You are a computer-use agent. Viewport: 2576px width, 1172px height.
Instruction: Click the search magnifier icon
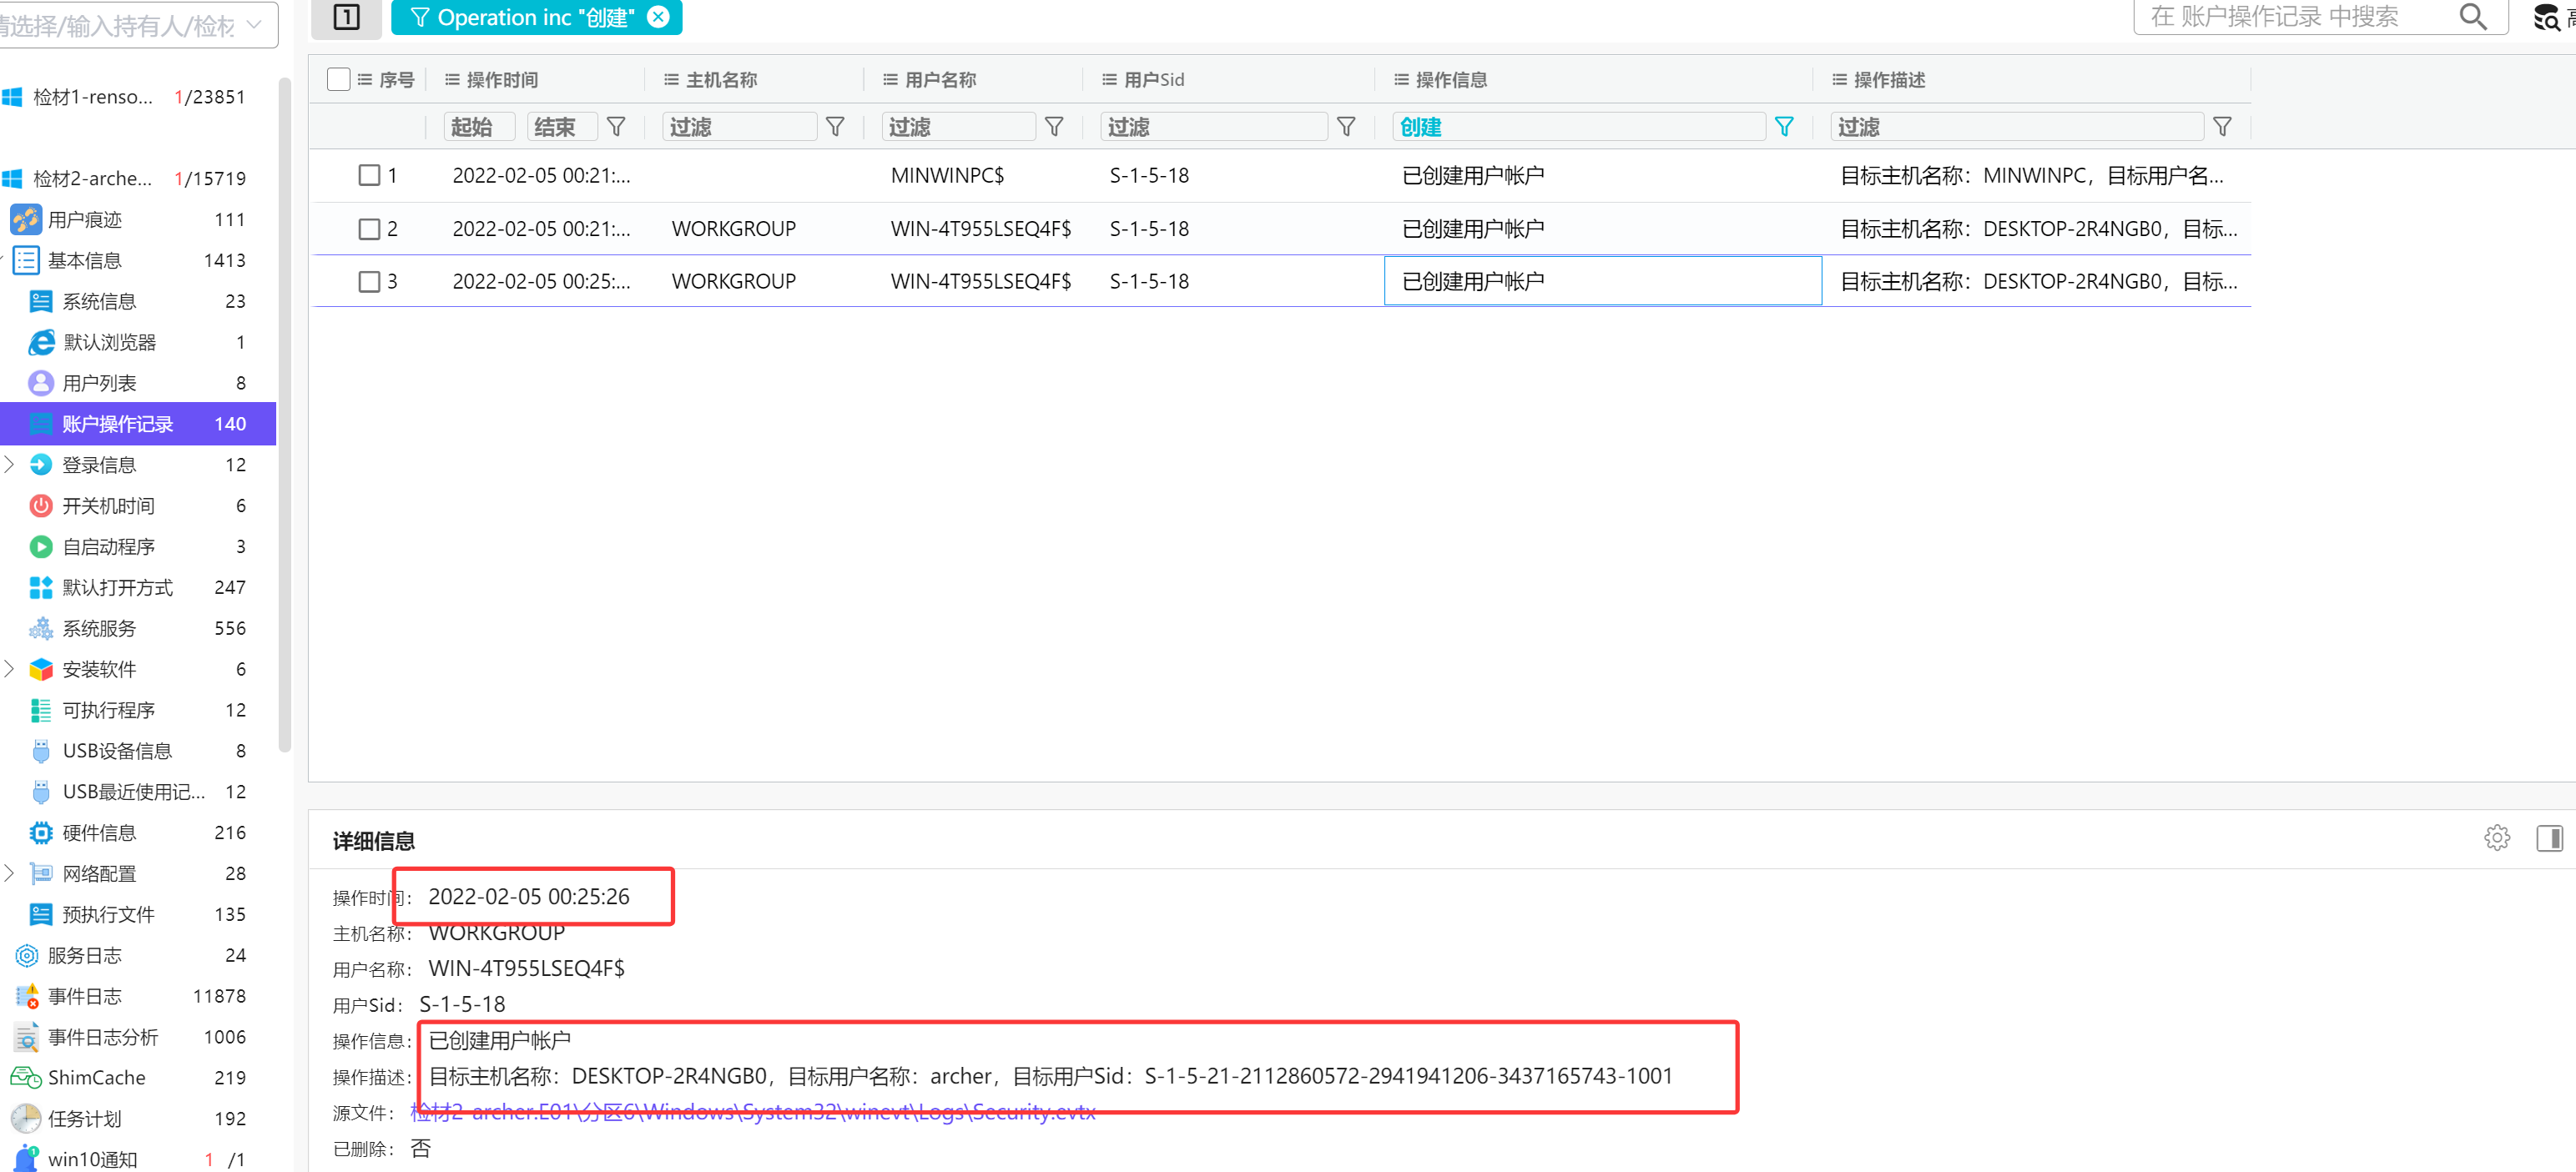tap(2472, 17)
